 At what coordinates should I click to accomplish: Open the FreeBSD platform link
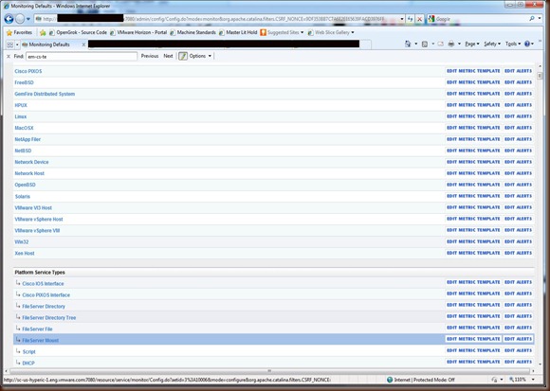(x=25, y=82)
